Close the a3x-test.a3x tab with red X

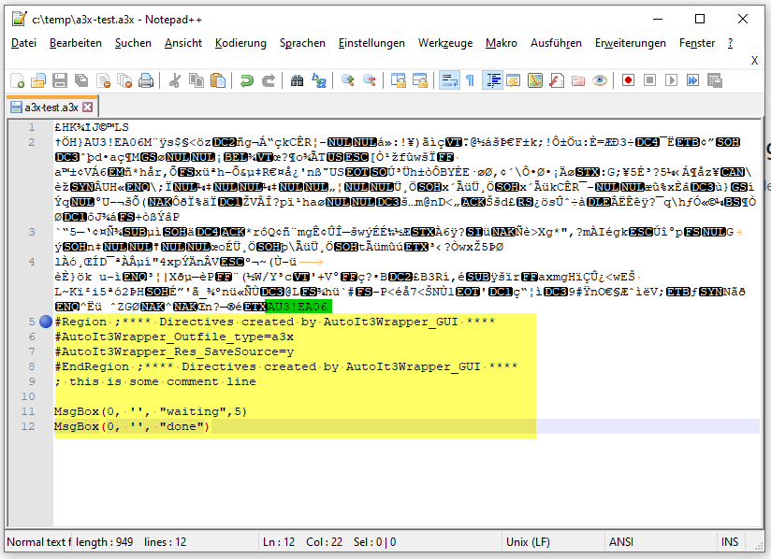coord(88,107)
